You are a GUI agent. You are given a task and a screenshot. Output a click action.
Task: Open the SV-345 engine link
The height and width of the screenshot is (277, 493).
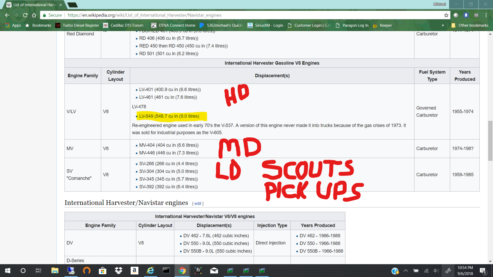click(168, 179)
